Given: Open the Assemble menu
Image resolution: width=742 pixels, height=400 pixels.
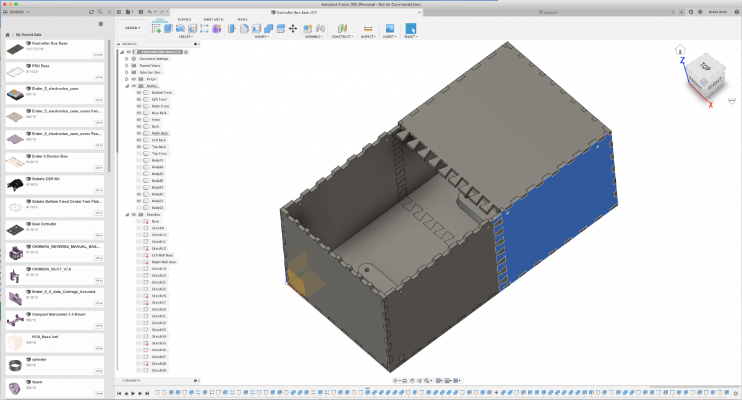Looking at the screenshot, I should pos(314,37).
